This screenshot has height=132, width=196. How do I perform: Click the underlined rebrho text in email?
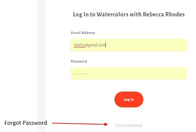(x=79, y=45)
